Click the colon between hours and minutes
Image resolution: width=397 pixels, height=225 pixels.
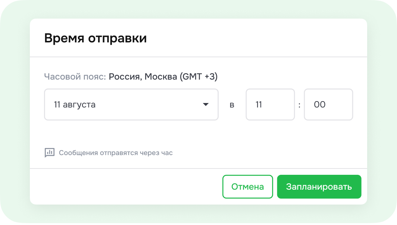(299, 105)
